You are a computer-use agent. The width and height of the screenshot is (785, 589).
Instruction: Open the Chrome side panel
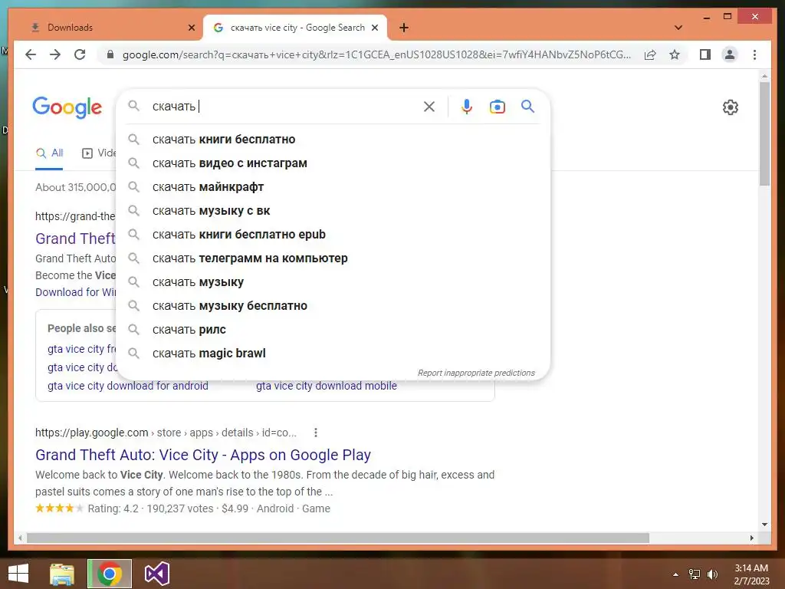(x=705, y=54)
